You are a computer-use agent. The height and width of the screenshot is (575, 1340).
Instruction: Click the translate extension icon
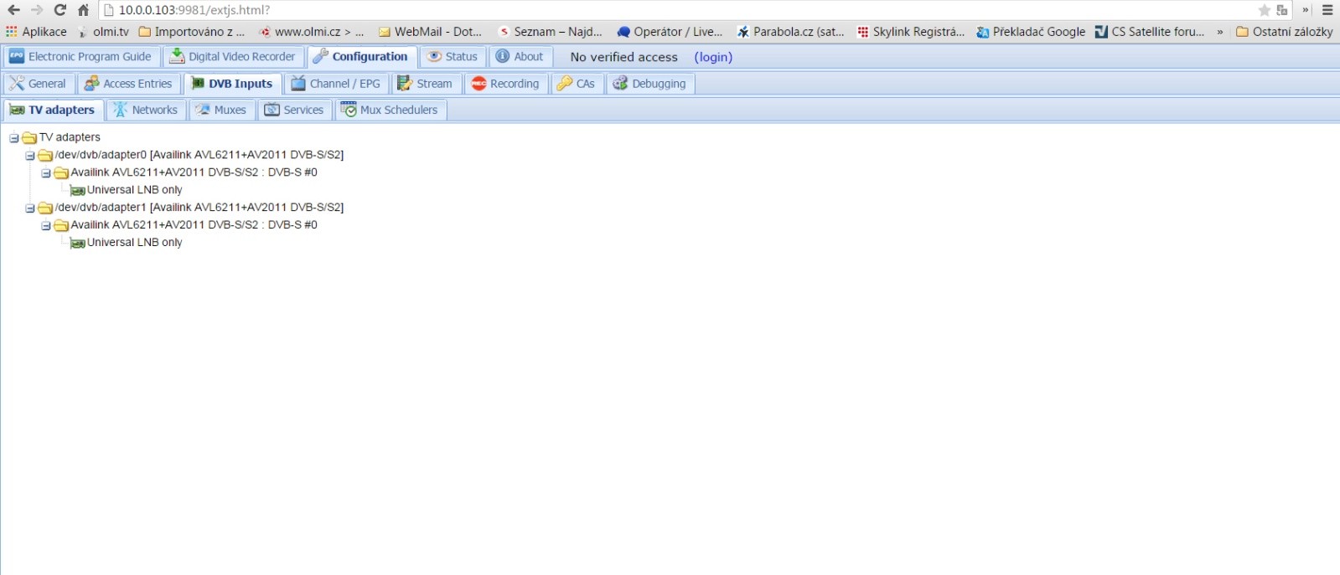[1282, 10]
